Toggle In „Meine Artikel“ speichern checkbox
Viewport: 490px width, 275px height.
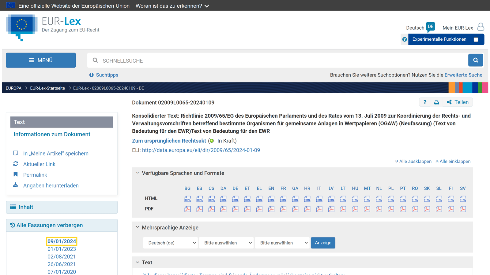[16, 153]
